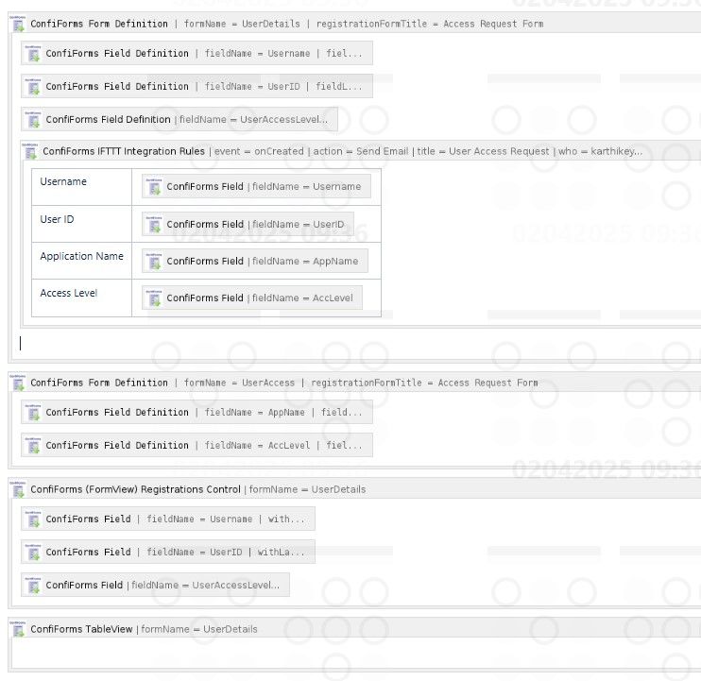Click the 'Access Level' label cell
The image size is (701, 681).
pyautogui.click(x=81, y=298)
